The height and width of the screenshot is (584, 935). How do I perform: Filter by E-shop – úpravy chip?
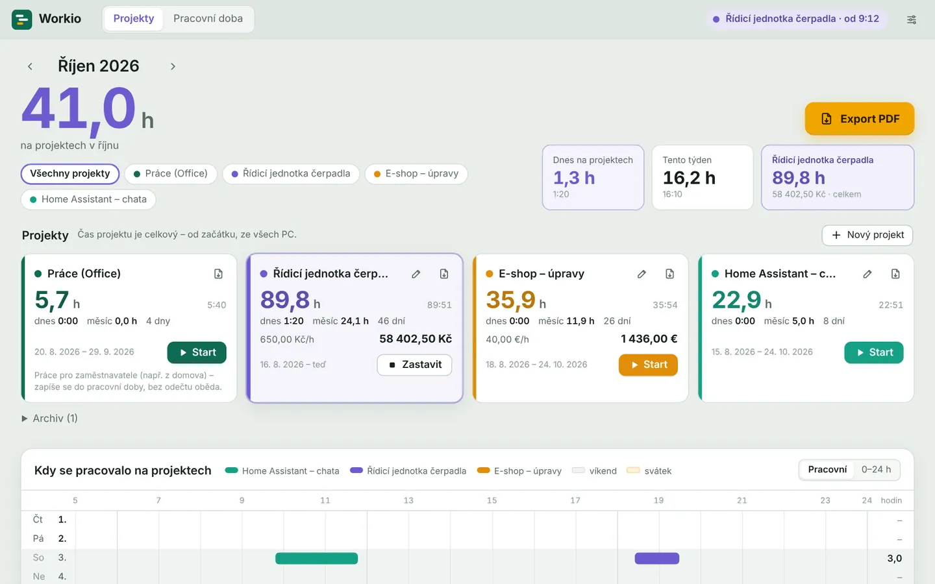tap(416, 174)
